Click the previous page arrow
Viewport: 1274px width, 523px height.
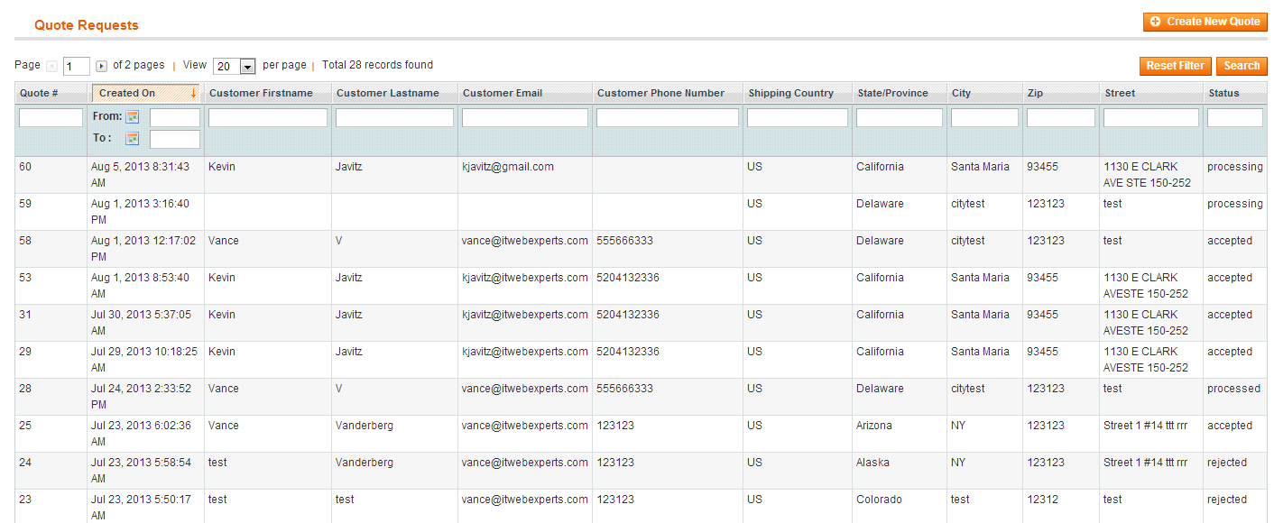(x=52, y=66)
